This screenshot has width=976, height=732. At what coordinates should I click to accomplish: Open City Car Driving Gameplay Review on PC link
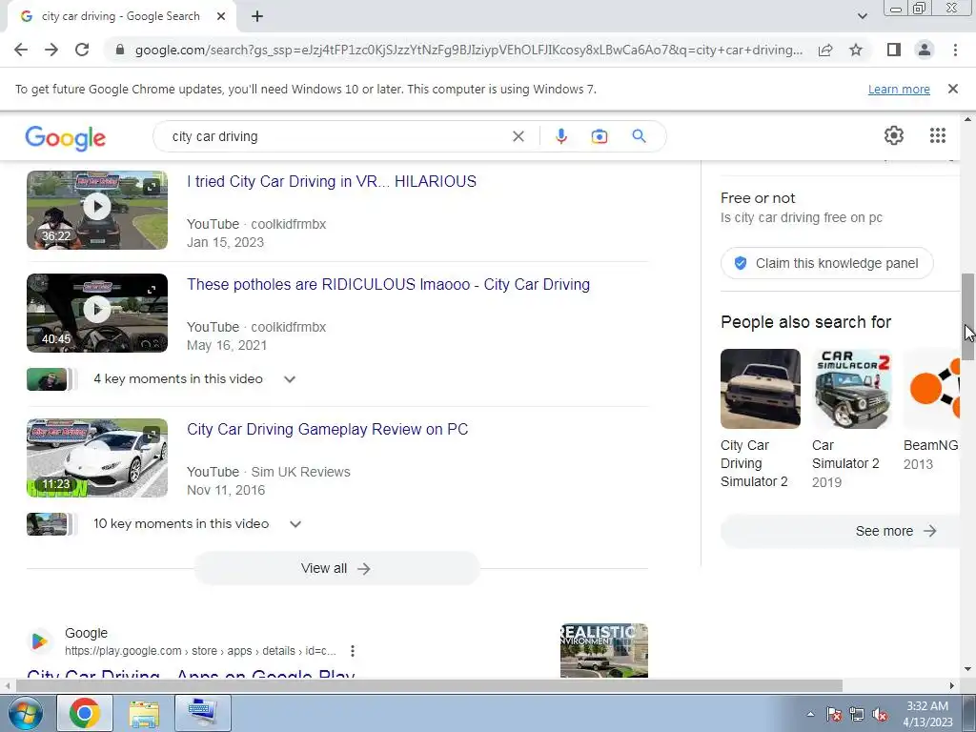coord(328,430)
